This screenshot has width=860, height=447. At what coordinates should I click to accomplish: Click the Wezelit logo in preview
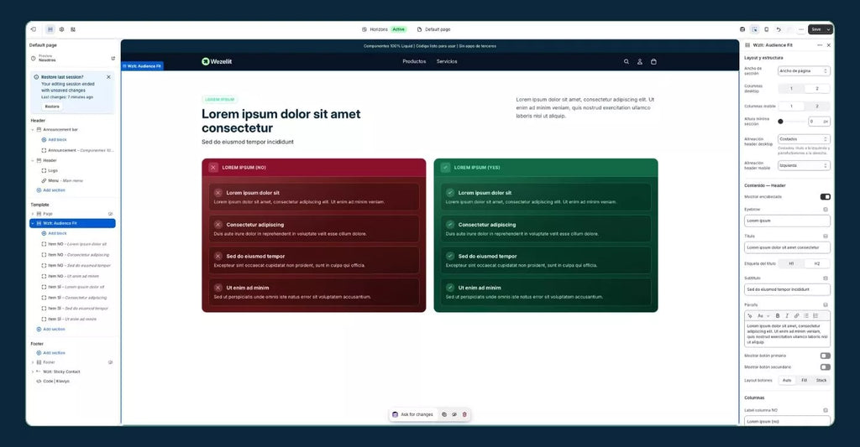(x=217, y=61)
